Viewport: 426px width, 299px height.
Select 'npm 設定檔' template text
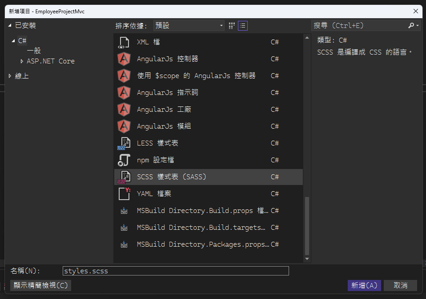tap(155, 160)
